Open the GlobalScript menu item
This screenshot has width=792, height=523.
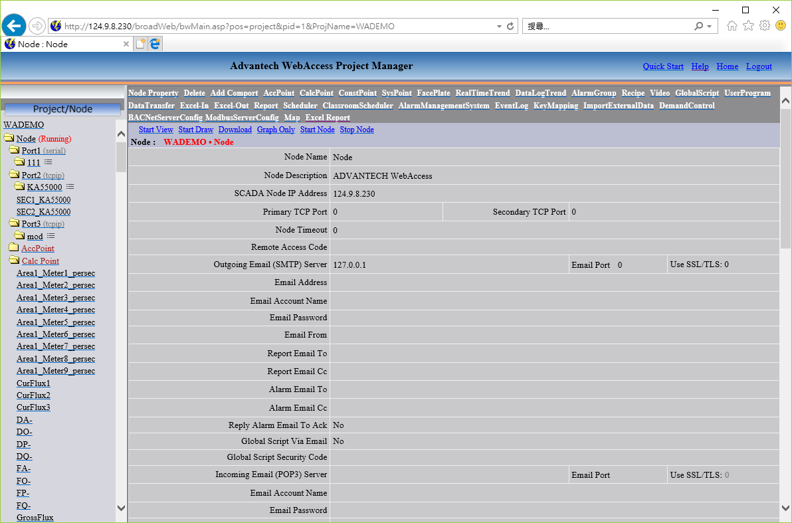pyautogui.click(x=697, y=93)
